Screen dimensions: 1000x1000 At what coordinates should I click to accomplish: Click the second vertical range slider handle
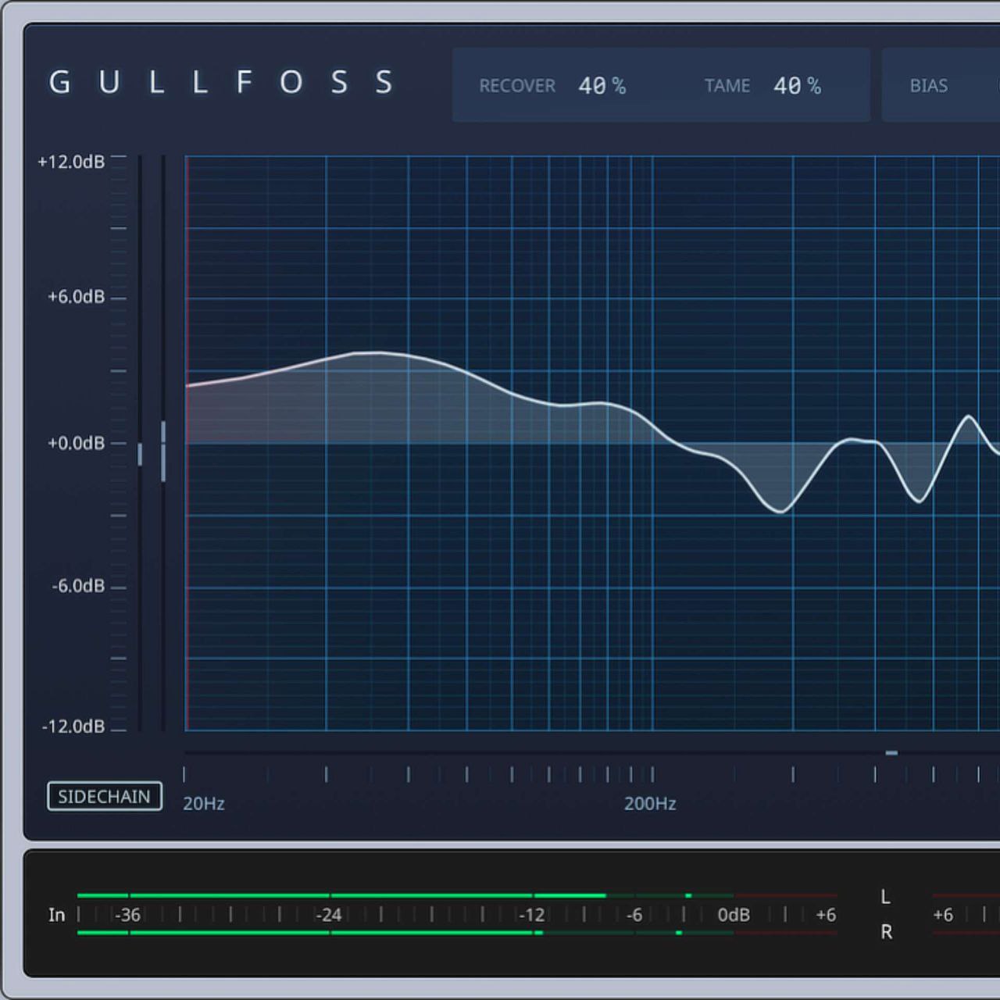[x=163, y=451]
